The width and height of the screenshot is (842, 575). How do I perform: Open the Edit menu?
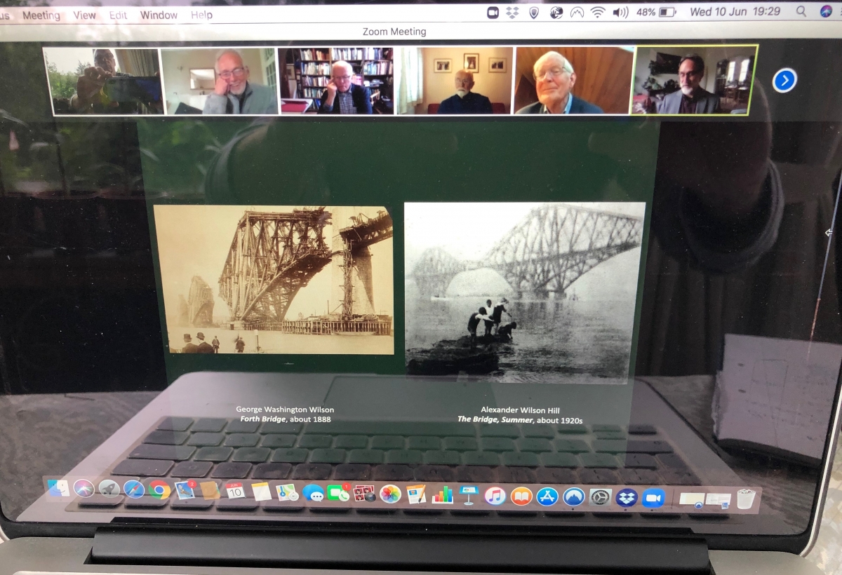pos(118,15)
